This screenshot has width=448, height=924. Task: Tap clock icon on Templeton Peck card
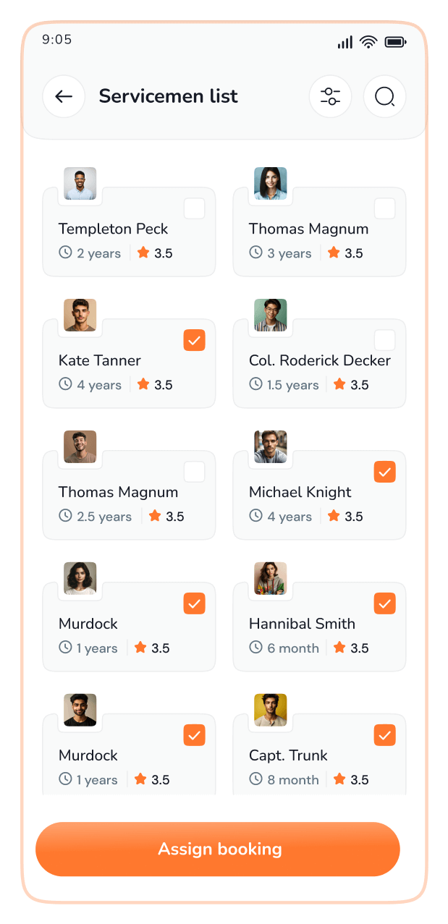coord(65,253)
